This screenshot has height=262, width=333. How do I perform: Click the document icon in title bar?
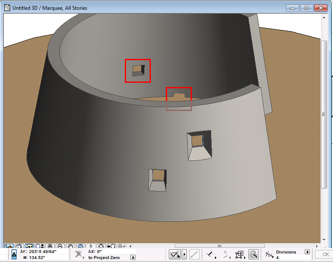(7, 8)
